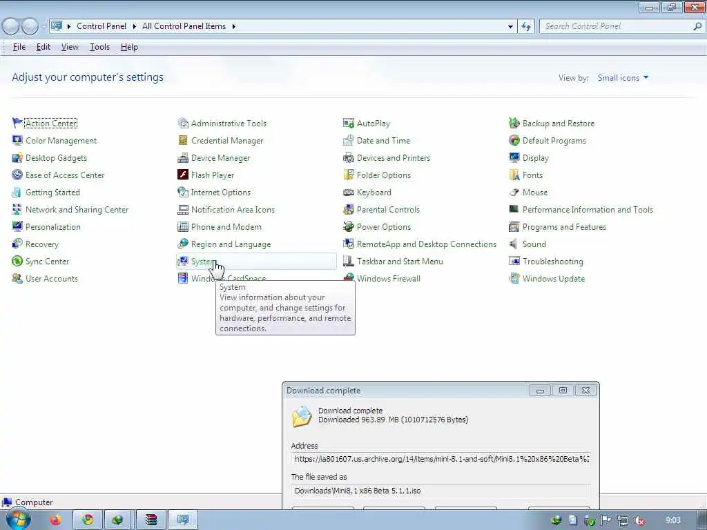The image size is (707, 530).
Task: Expand the View by Small icons dropdown
Action: tap(623, 77)
